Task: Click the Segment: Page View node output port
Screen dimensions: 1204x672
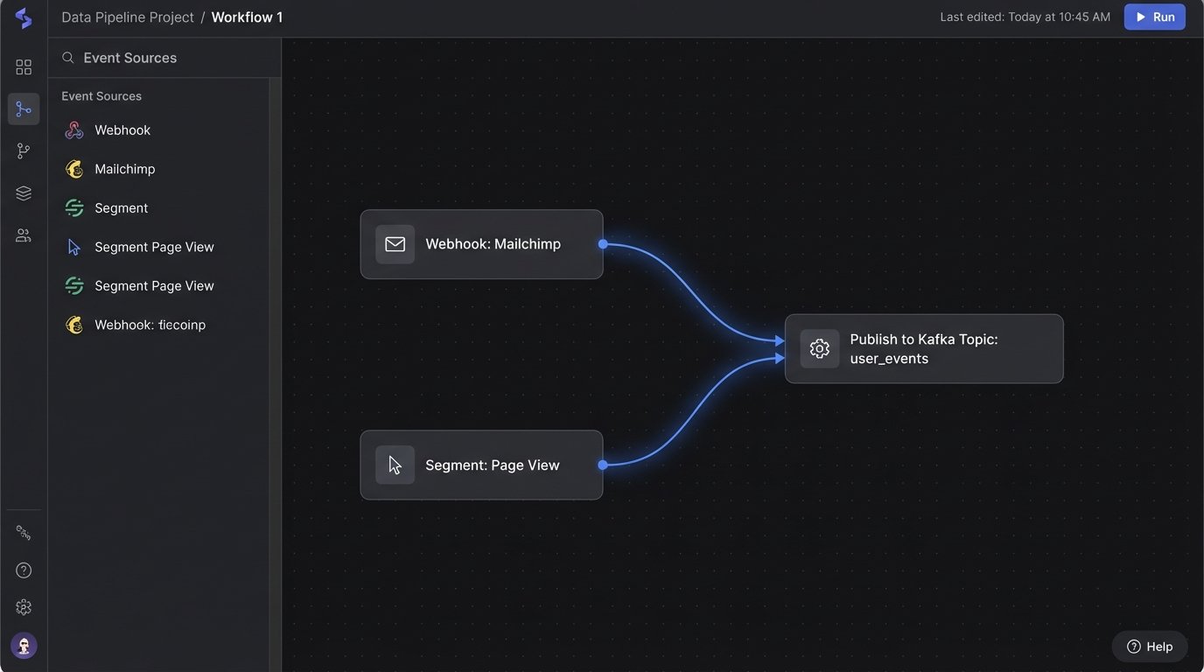Action: point(603,465)
